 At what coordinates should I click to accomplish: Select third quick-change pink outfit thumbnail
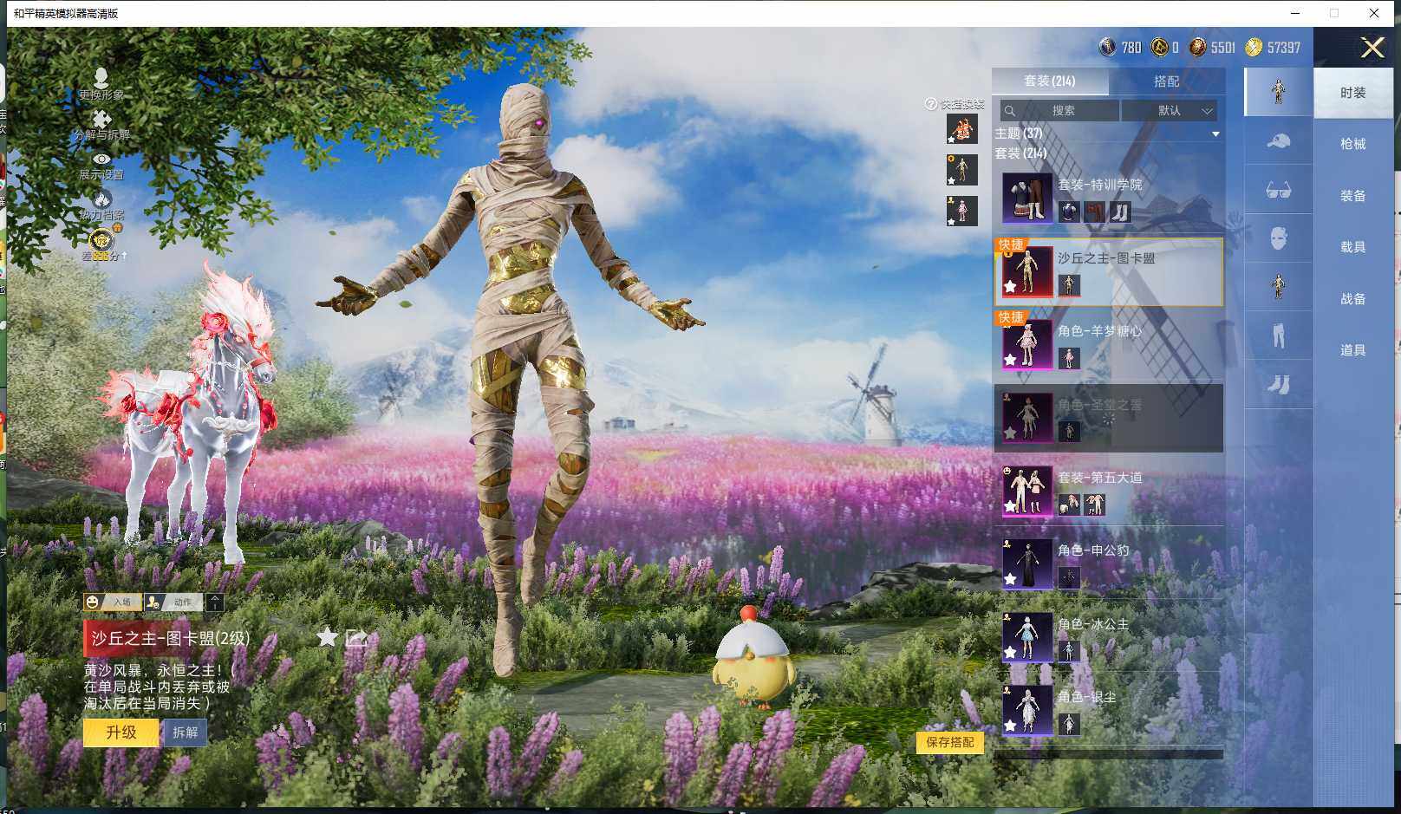tap(961, 211)
